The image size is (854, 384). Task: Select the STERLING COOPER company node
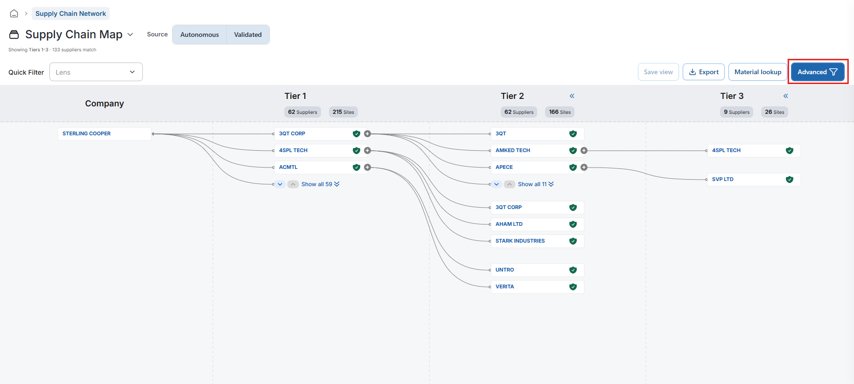point(105,134)
